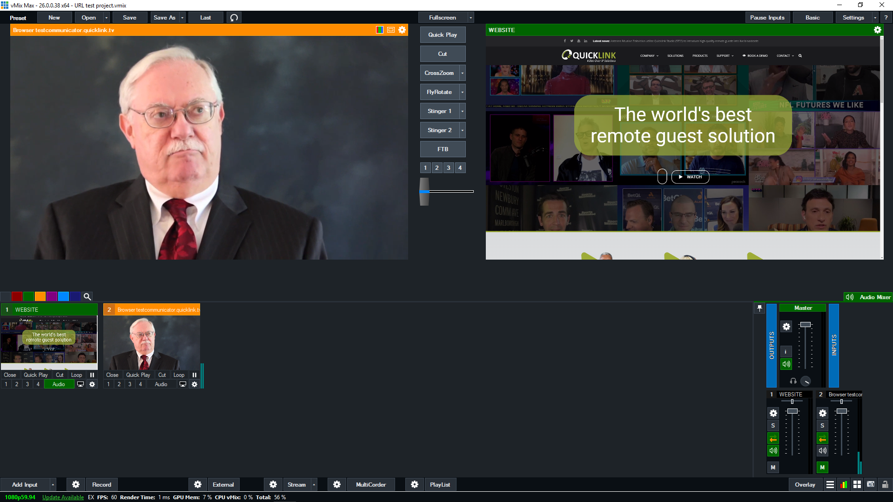Viewport: 893px width, 502px height.
Task: Toggle Browser channel audio speaker button
Action: pos(822,451)
